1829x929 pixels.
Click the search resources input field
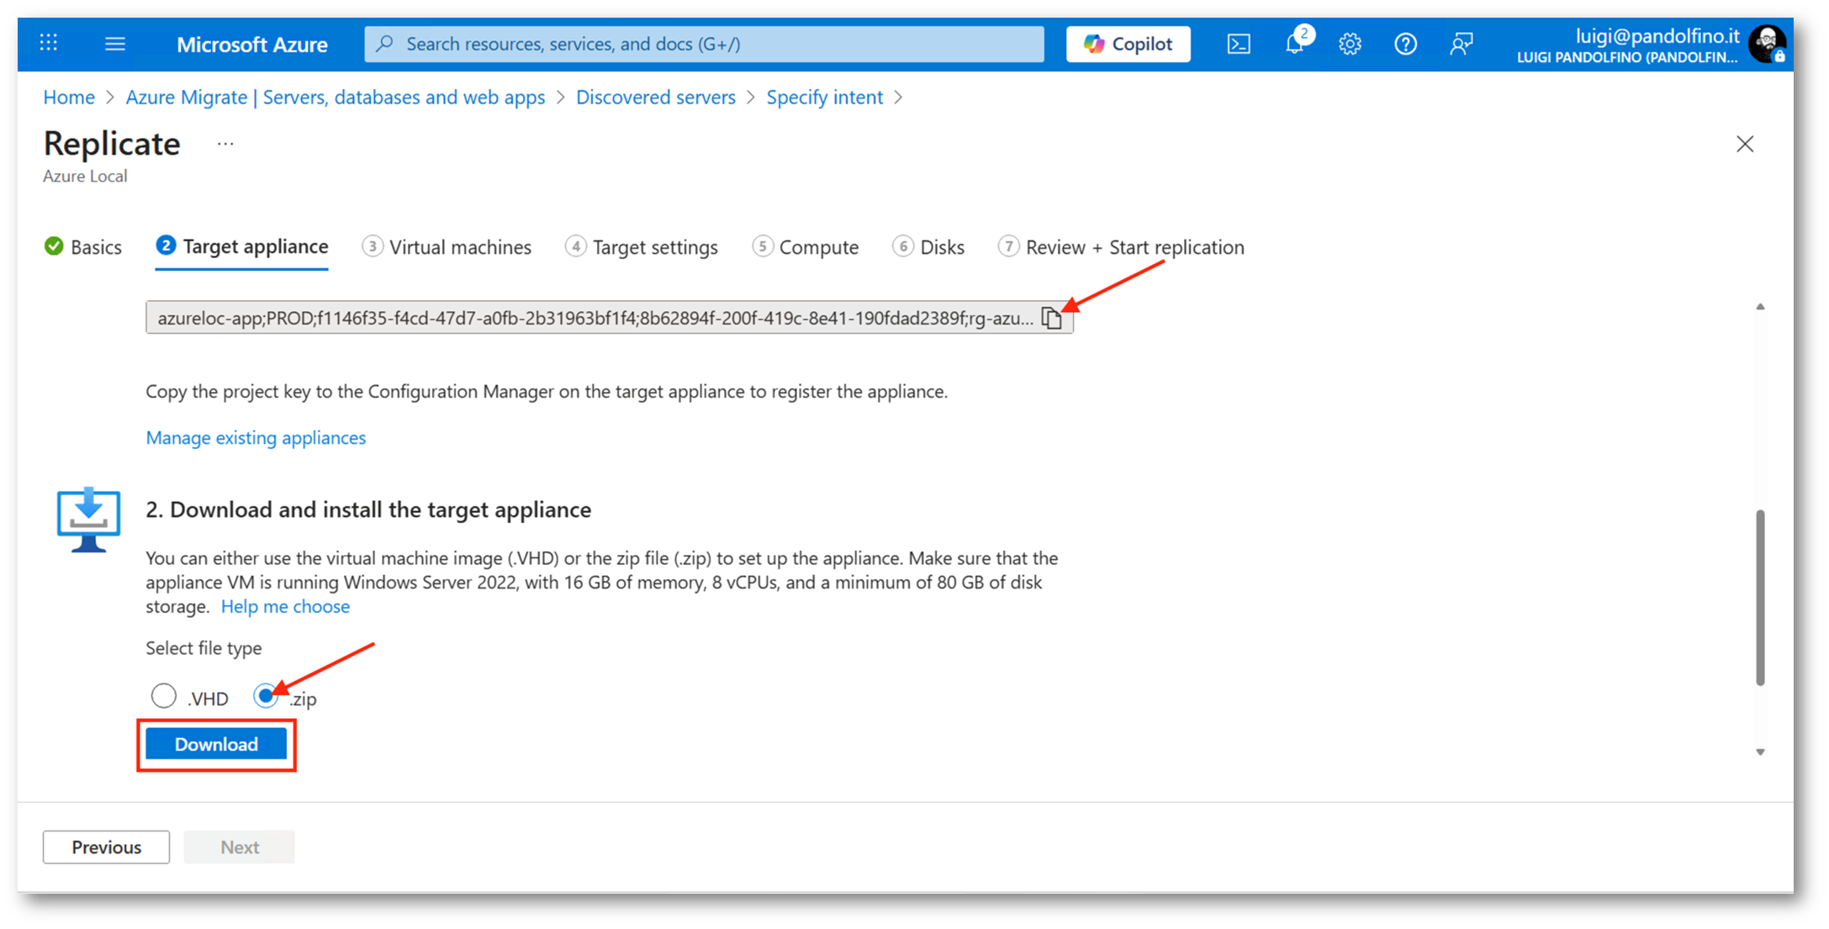tap(703, 44)
